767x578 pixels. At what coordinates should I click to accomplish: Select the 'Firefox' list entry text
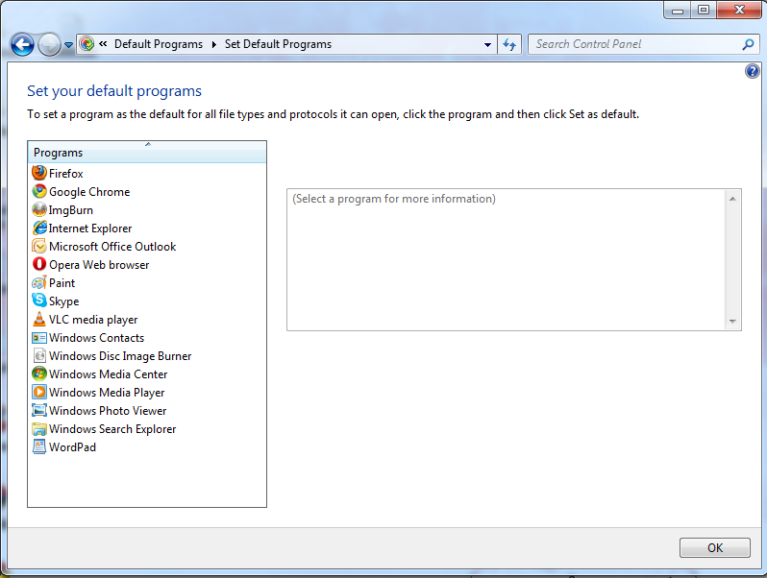[66, 174]
